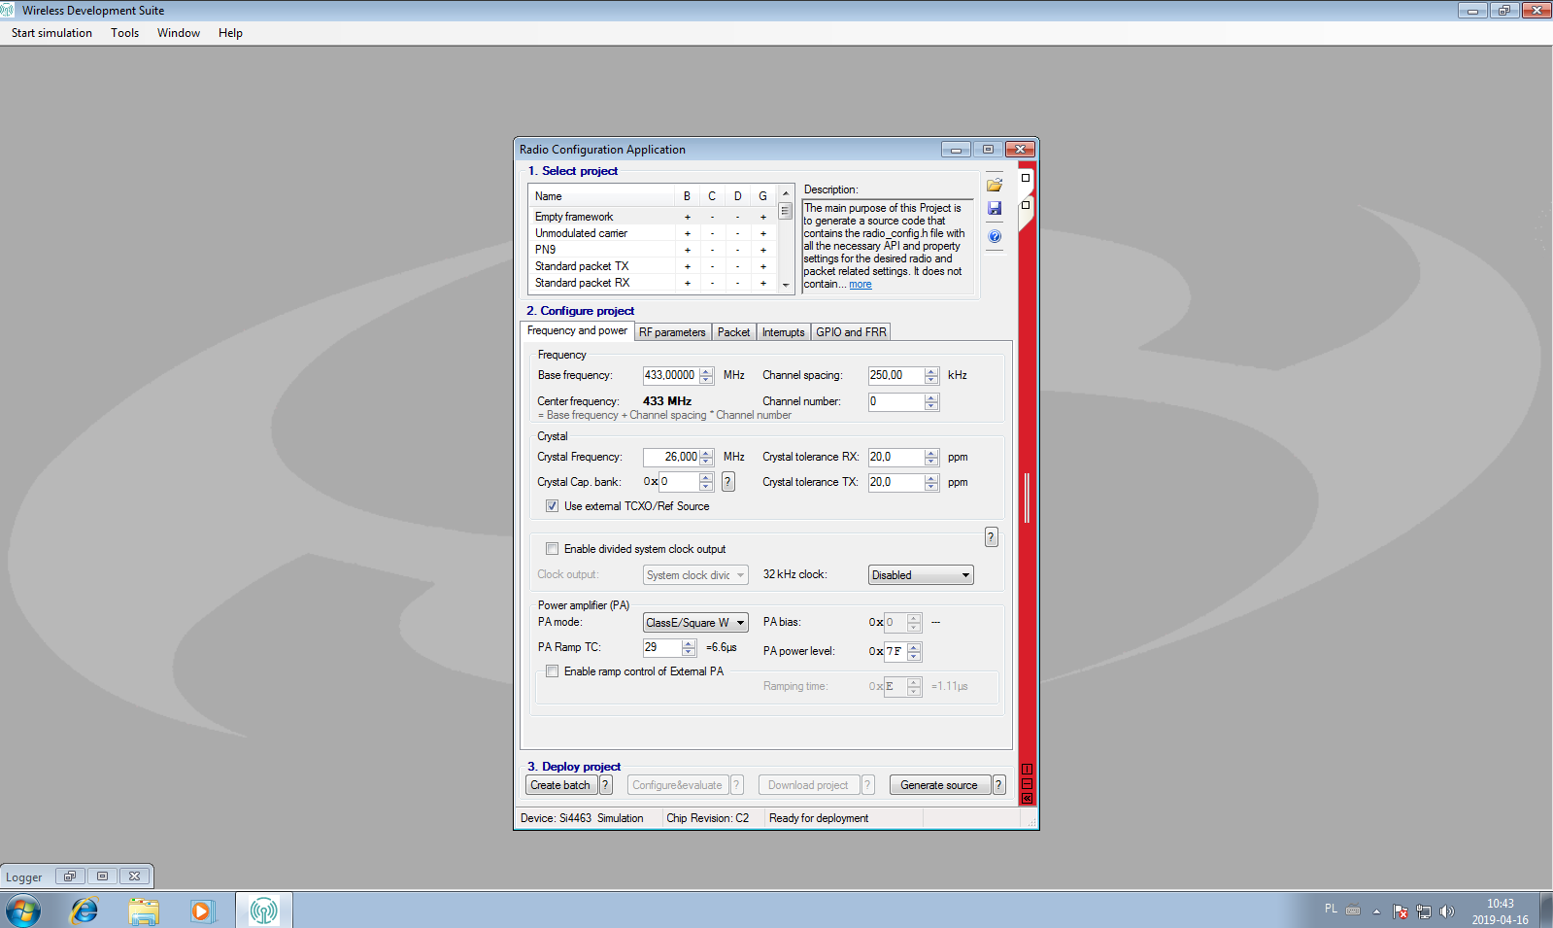Open the Action Center flag in the system tray
Image resolution: width=1553 pixels, height=928 pixels.
click(1401, 911)
